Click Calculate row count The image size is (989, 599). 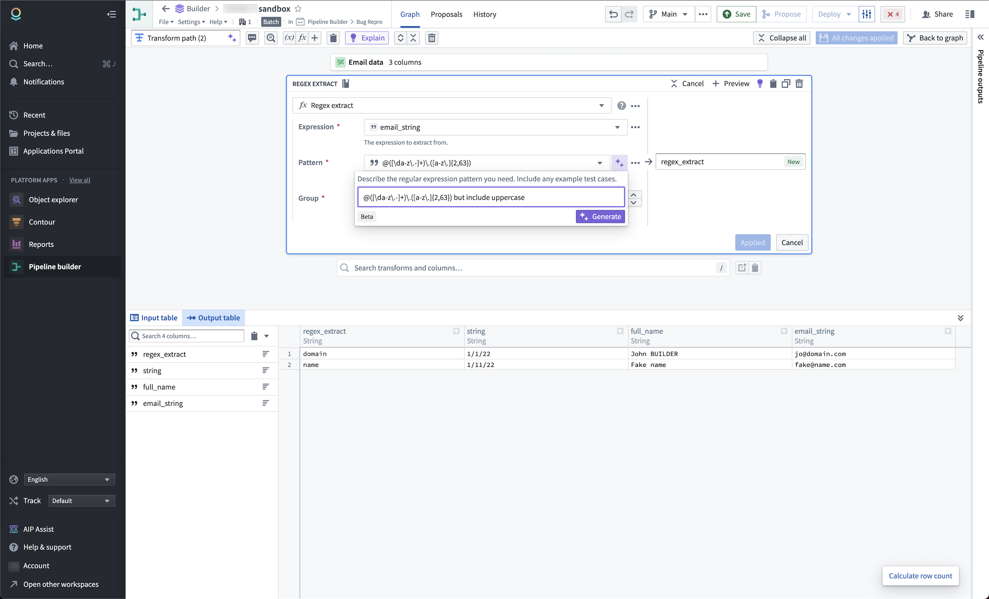pos(920,576)
